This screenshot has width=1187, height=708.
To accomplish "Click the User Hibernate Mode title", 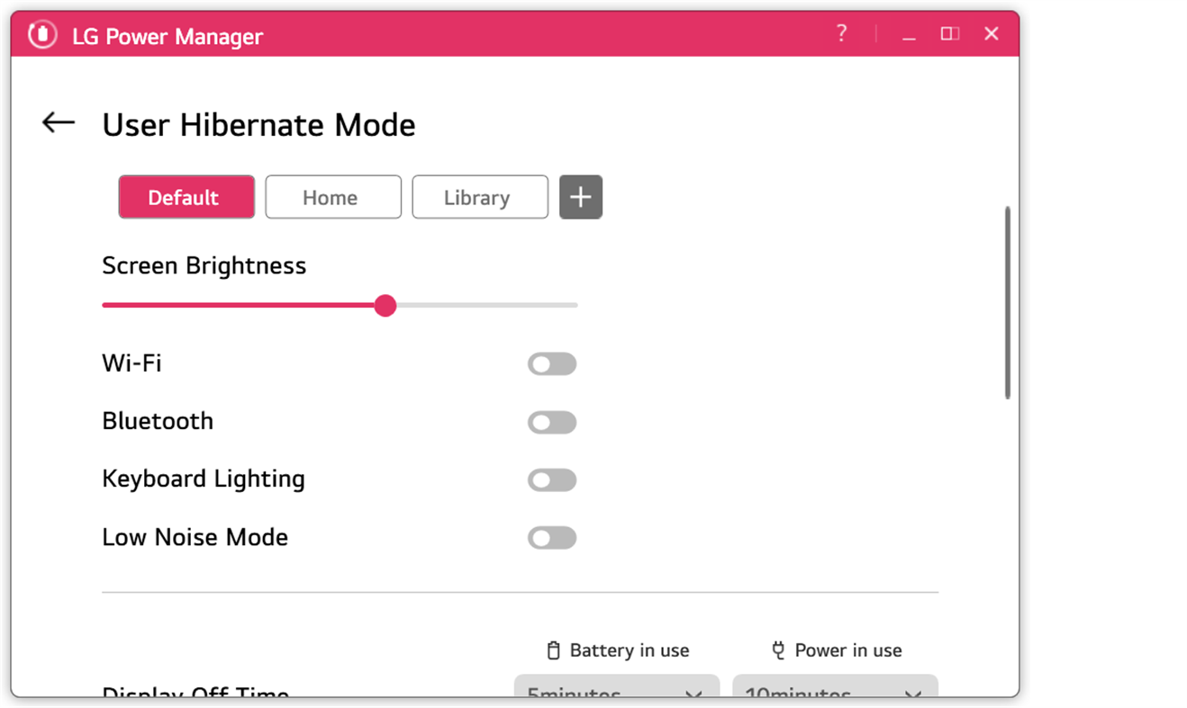I will (258, 125).
